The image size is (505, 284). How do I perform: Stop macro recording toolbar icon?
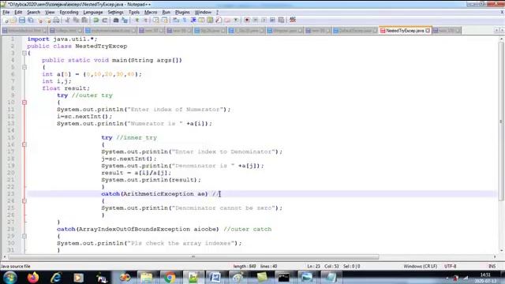[x=256, y=20]
